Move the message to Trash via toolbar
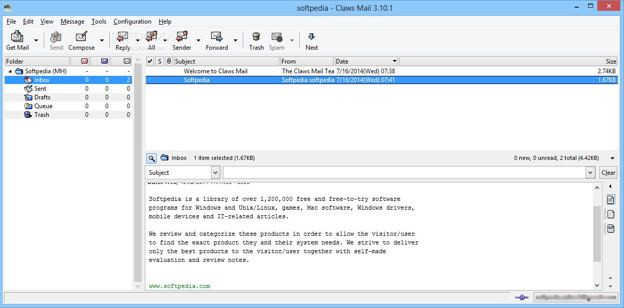The image size is (624, 308). [x=256, y=40]
